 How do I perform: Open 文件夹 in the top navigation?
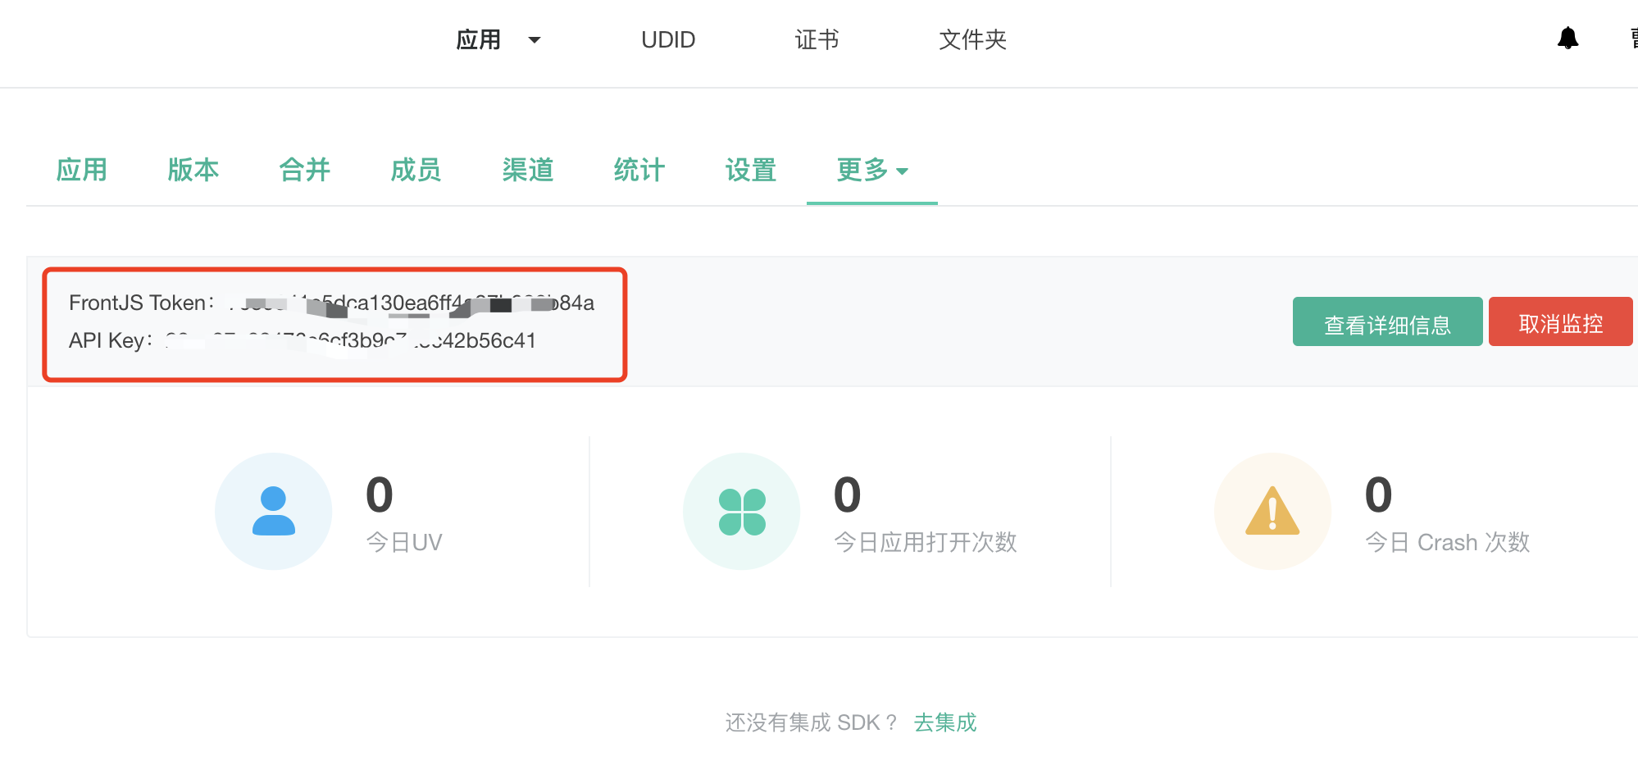click(x=972, y=40)
